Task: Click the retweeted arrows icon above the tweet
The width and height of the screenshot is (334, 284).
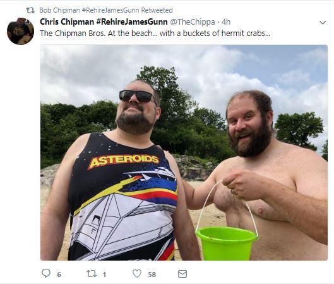Action: [x=30, y=11]
